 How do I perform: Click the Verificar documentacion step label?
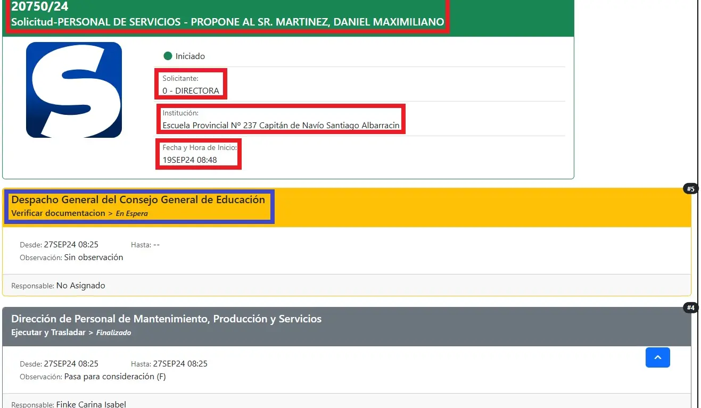[58, 213]
